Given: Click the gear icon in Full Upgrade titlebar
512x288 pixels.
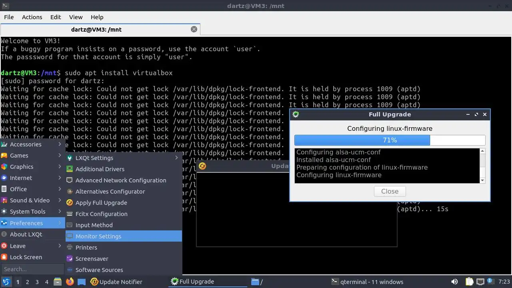Looking at the screenshot, I should click(x=296, y=114).
